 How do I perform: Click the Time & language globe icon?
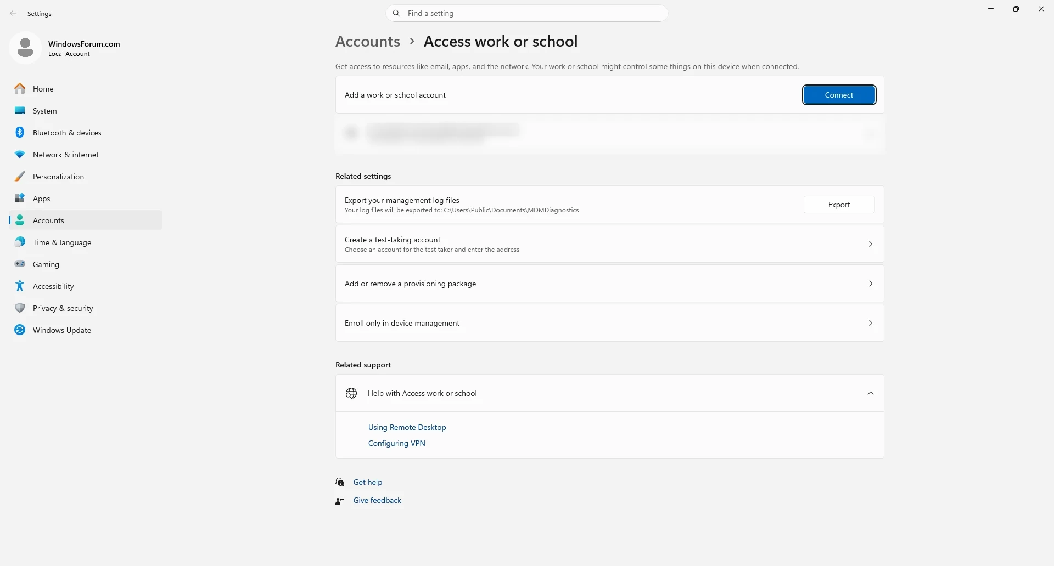(20, 242)
